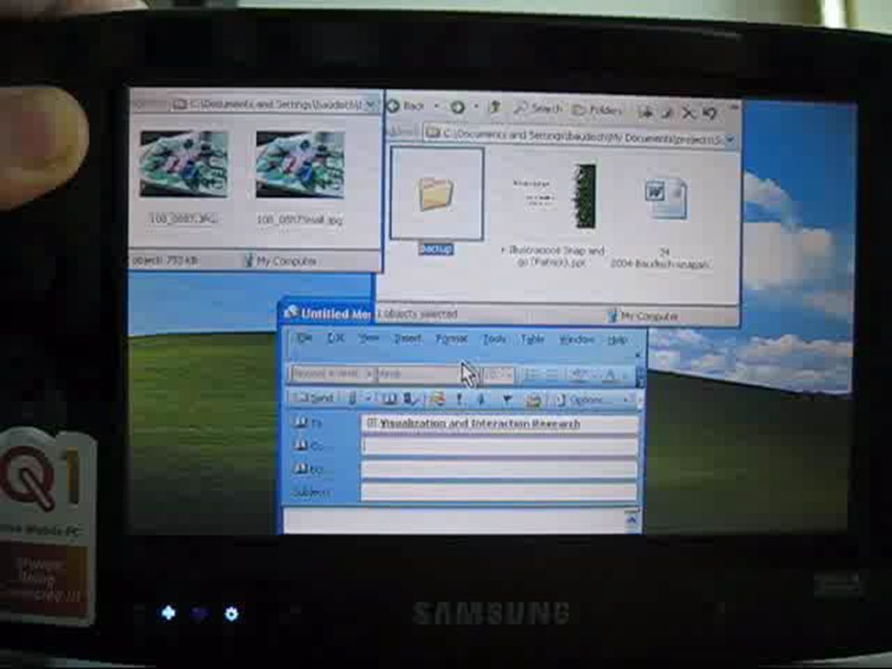Viewport: 892px width, 669px height.
Task: Click the Subject input field
Action: pyautogui.click(x=500, y=492)
